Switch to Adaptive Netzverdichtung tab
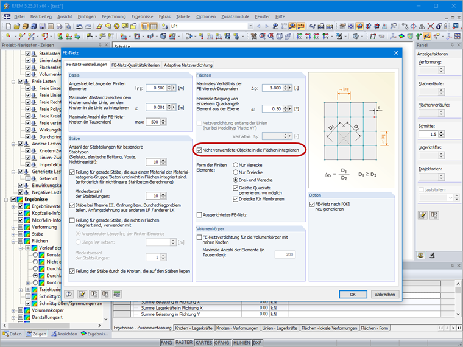 [188, 65]
